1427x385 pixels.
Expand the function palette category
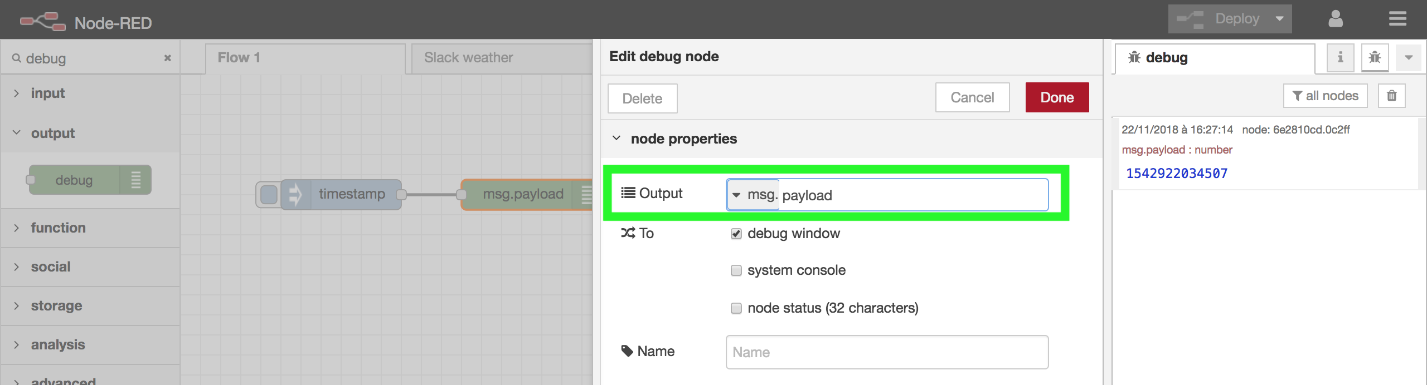(58, 228)
